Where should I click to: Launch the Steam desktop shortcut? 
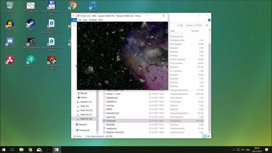[x=31, y=25]
